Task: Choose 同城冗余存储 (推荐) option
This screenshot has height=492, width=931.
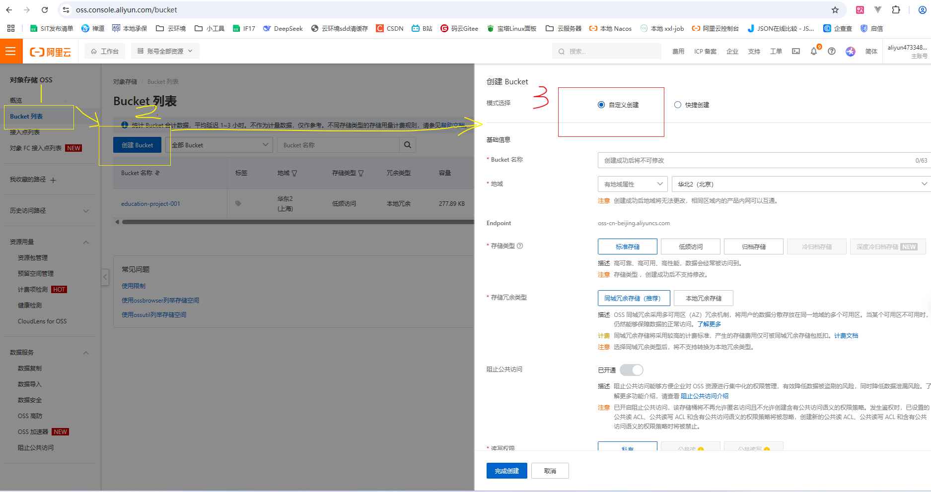Action: (x=634, y=298)
